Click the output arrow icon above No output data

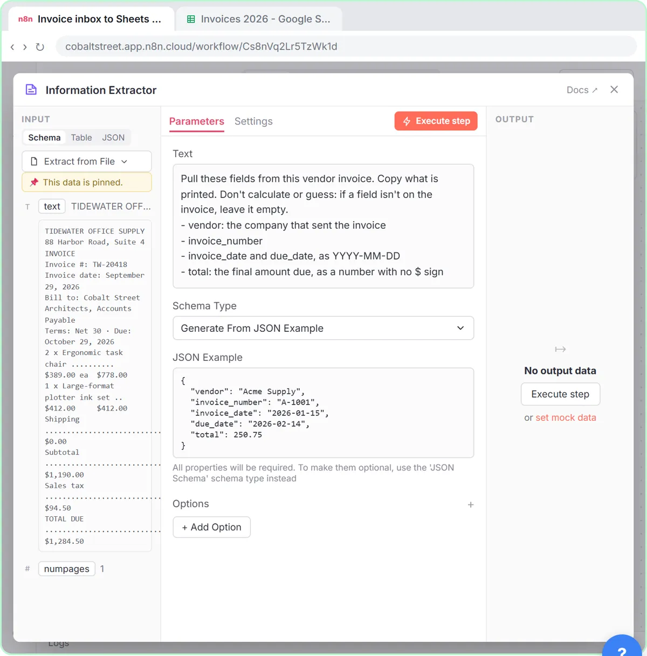560,350
